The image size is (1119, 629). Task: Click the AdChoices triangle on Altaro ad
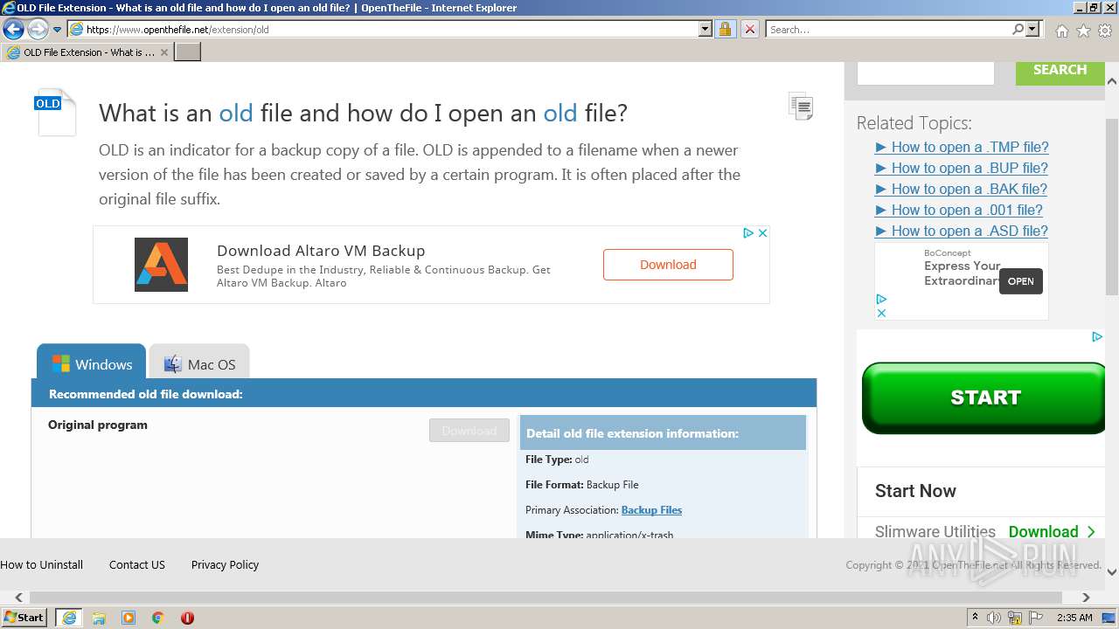(748, 233)
